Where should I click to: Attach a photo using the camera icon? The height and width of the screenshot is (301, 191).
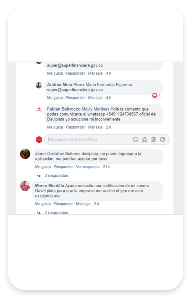pyautogui.click(x=145, y=140)
